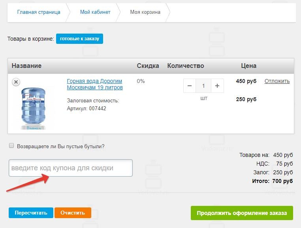
Task: Remove the water bottle item with X icon
Action: [x=16, y=82]
